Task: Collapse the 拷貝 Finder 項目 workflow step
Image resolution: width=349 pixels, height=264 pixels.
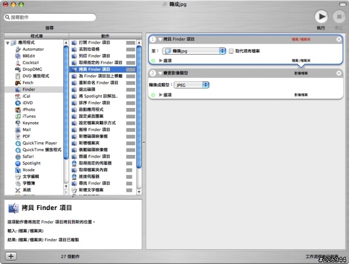Action: click(160, 39)
